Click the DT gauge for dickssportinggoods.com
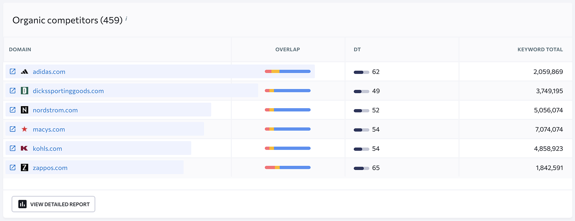Viewport: 575px width, 221px height. coord(362,91)
